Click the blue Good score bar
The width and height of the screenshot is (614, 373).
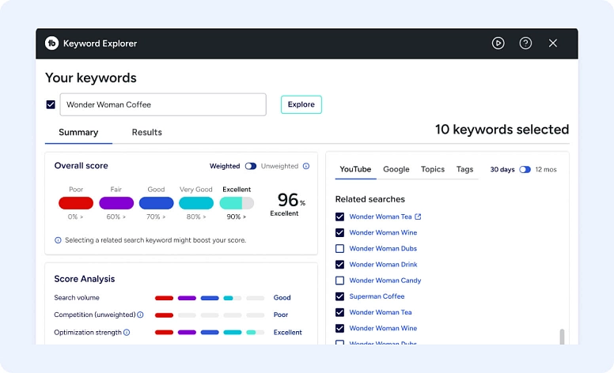point(156,203)
